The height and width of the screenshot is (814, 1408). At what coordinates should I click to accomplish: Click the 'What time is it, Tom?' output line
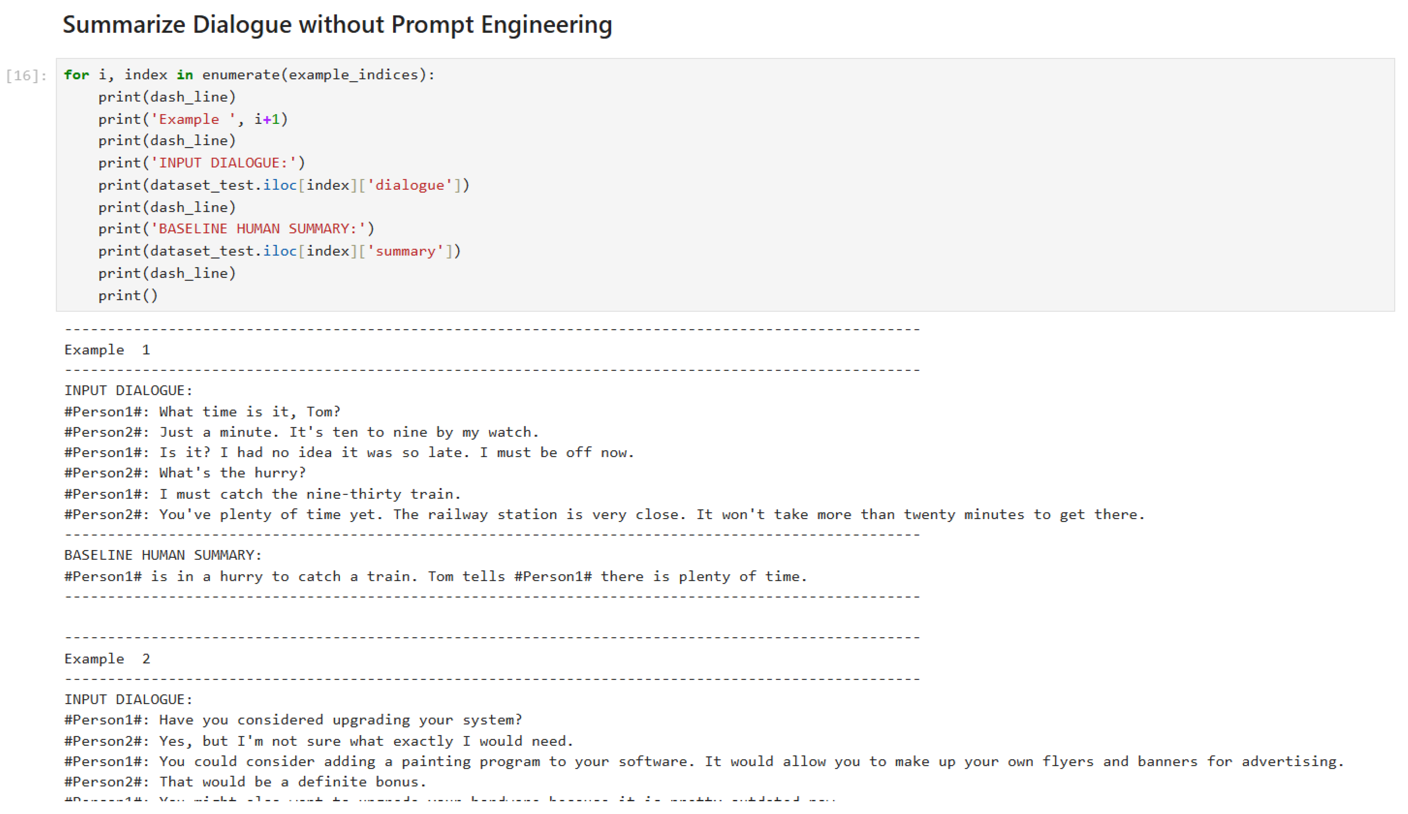tap(202, 412)
